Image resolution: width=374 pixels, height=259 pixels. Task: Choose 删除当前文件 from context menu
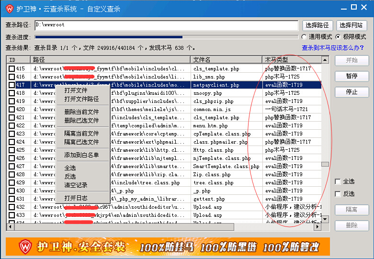[81, 112]
